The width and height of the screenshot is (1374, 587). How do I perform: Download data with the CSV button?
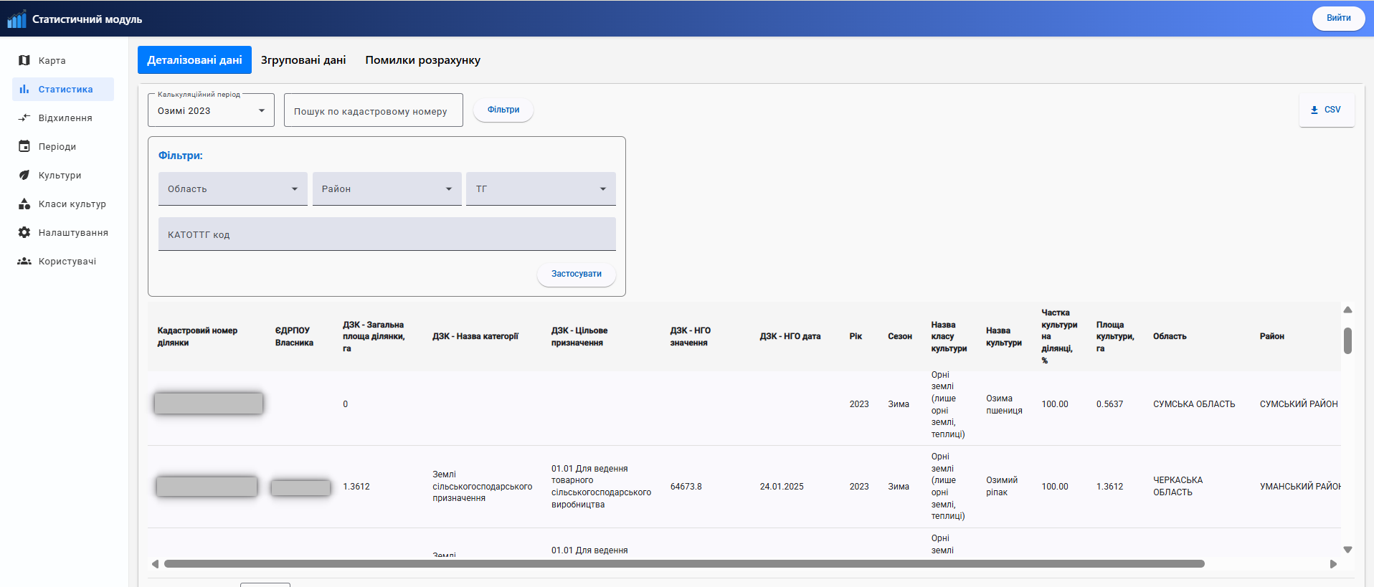[x=1326, y=110]
